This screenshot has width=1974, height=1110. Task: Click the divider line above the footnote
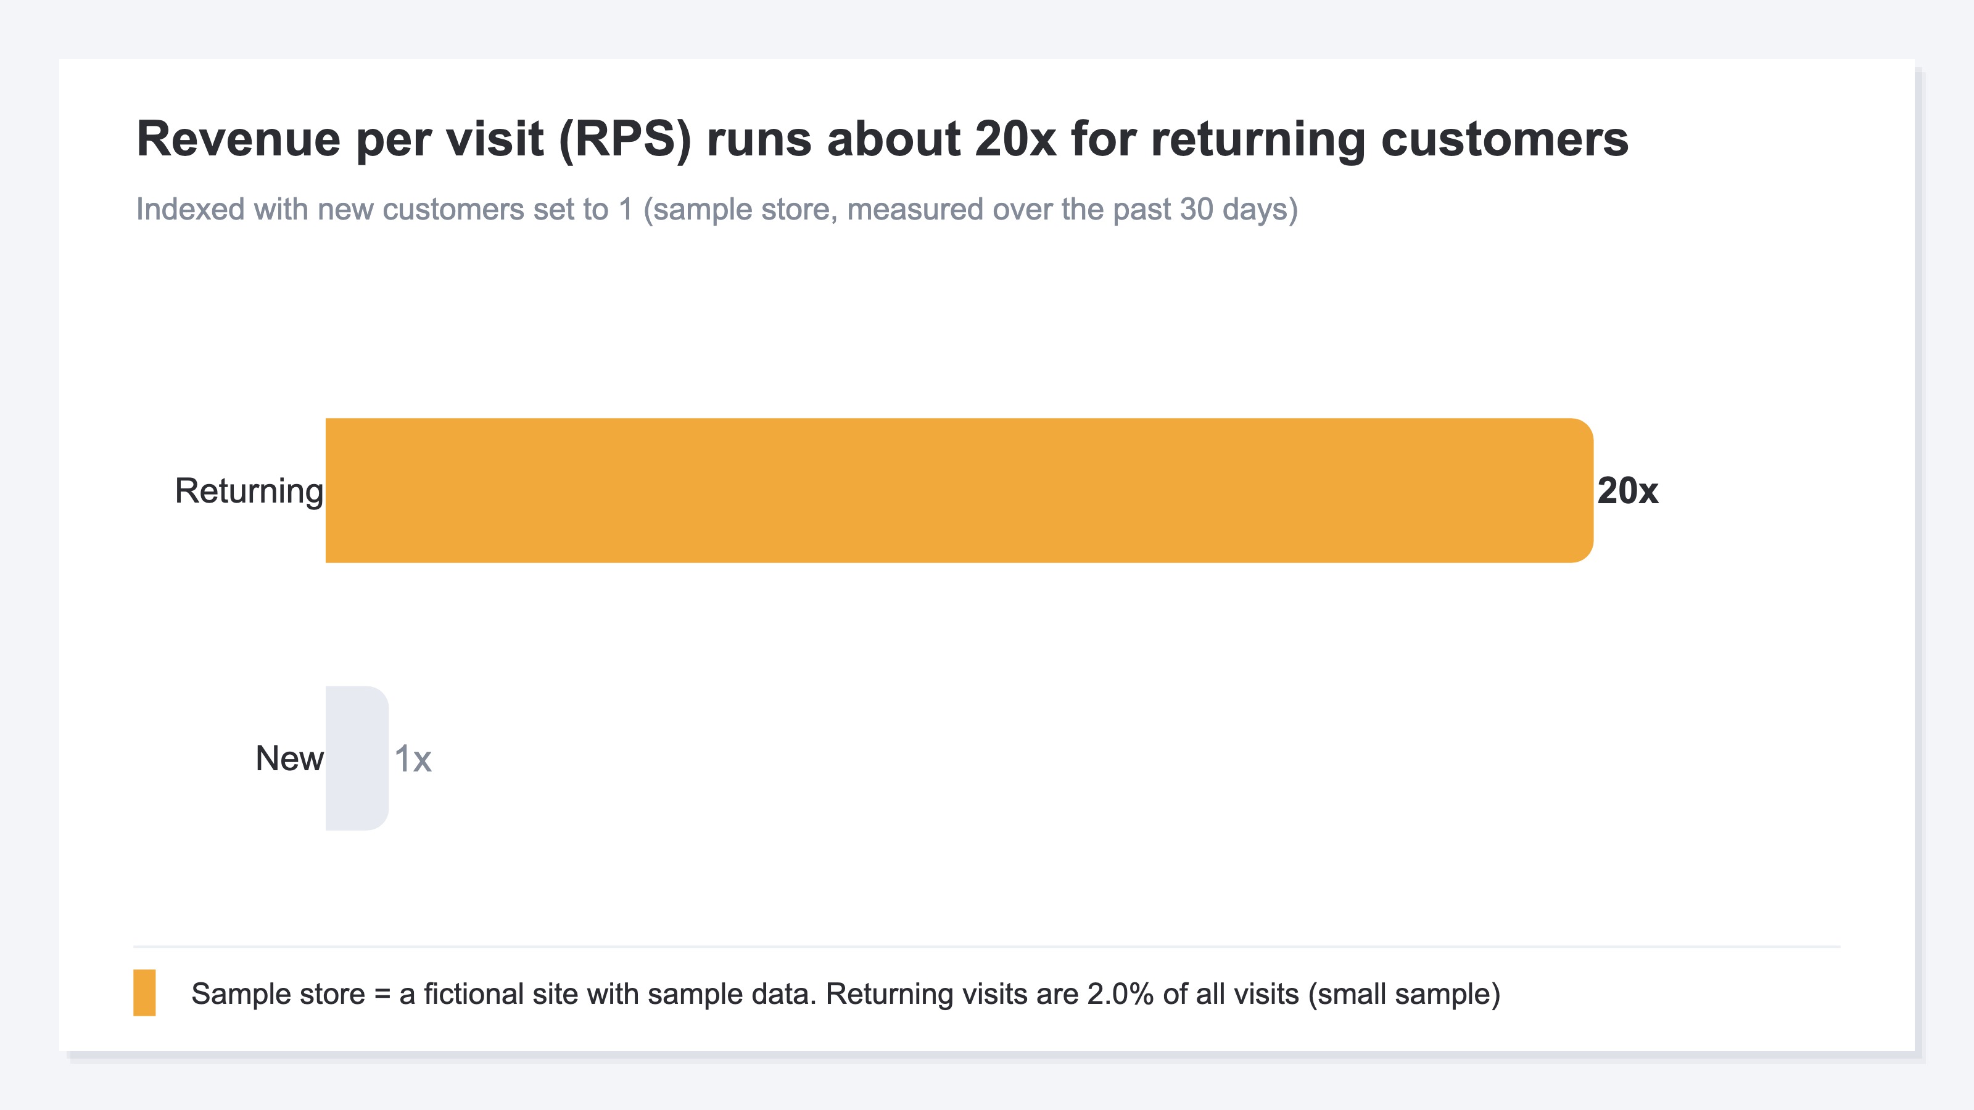(x=987, y=947)
